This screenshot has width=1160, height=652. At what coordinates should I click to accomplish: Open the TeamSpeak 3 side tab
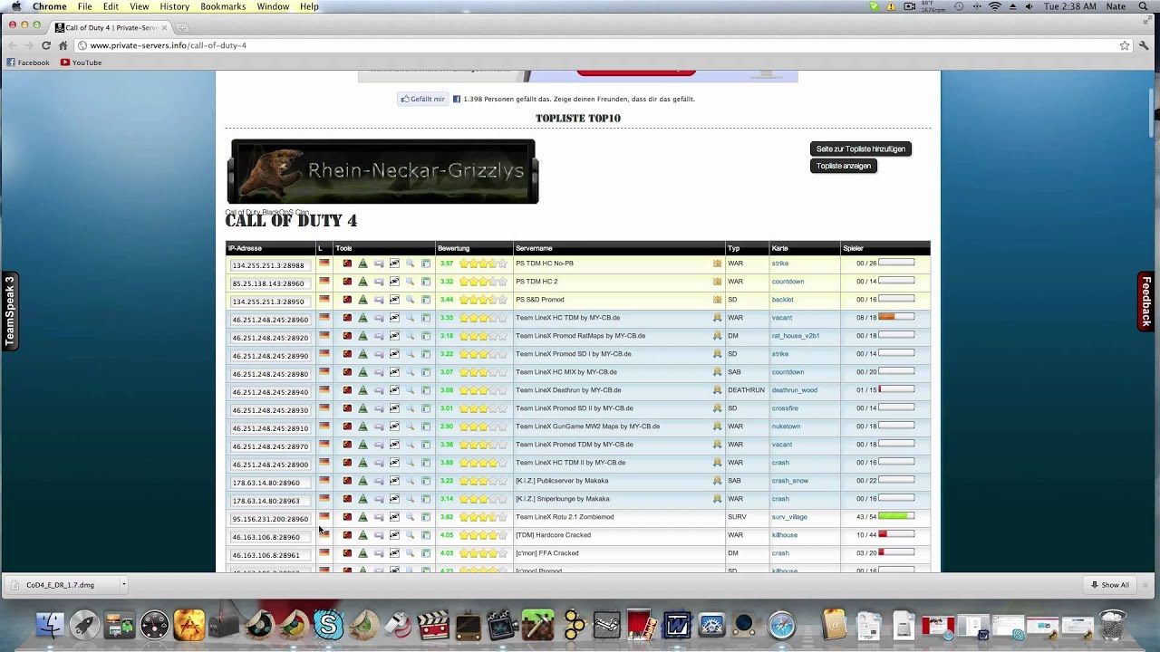(x=10, y=311)
